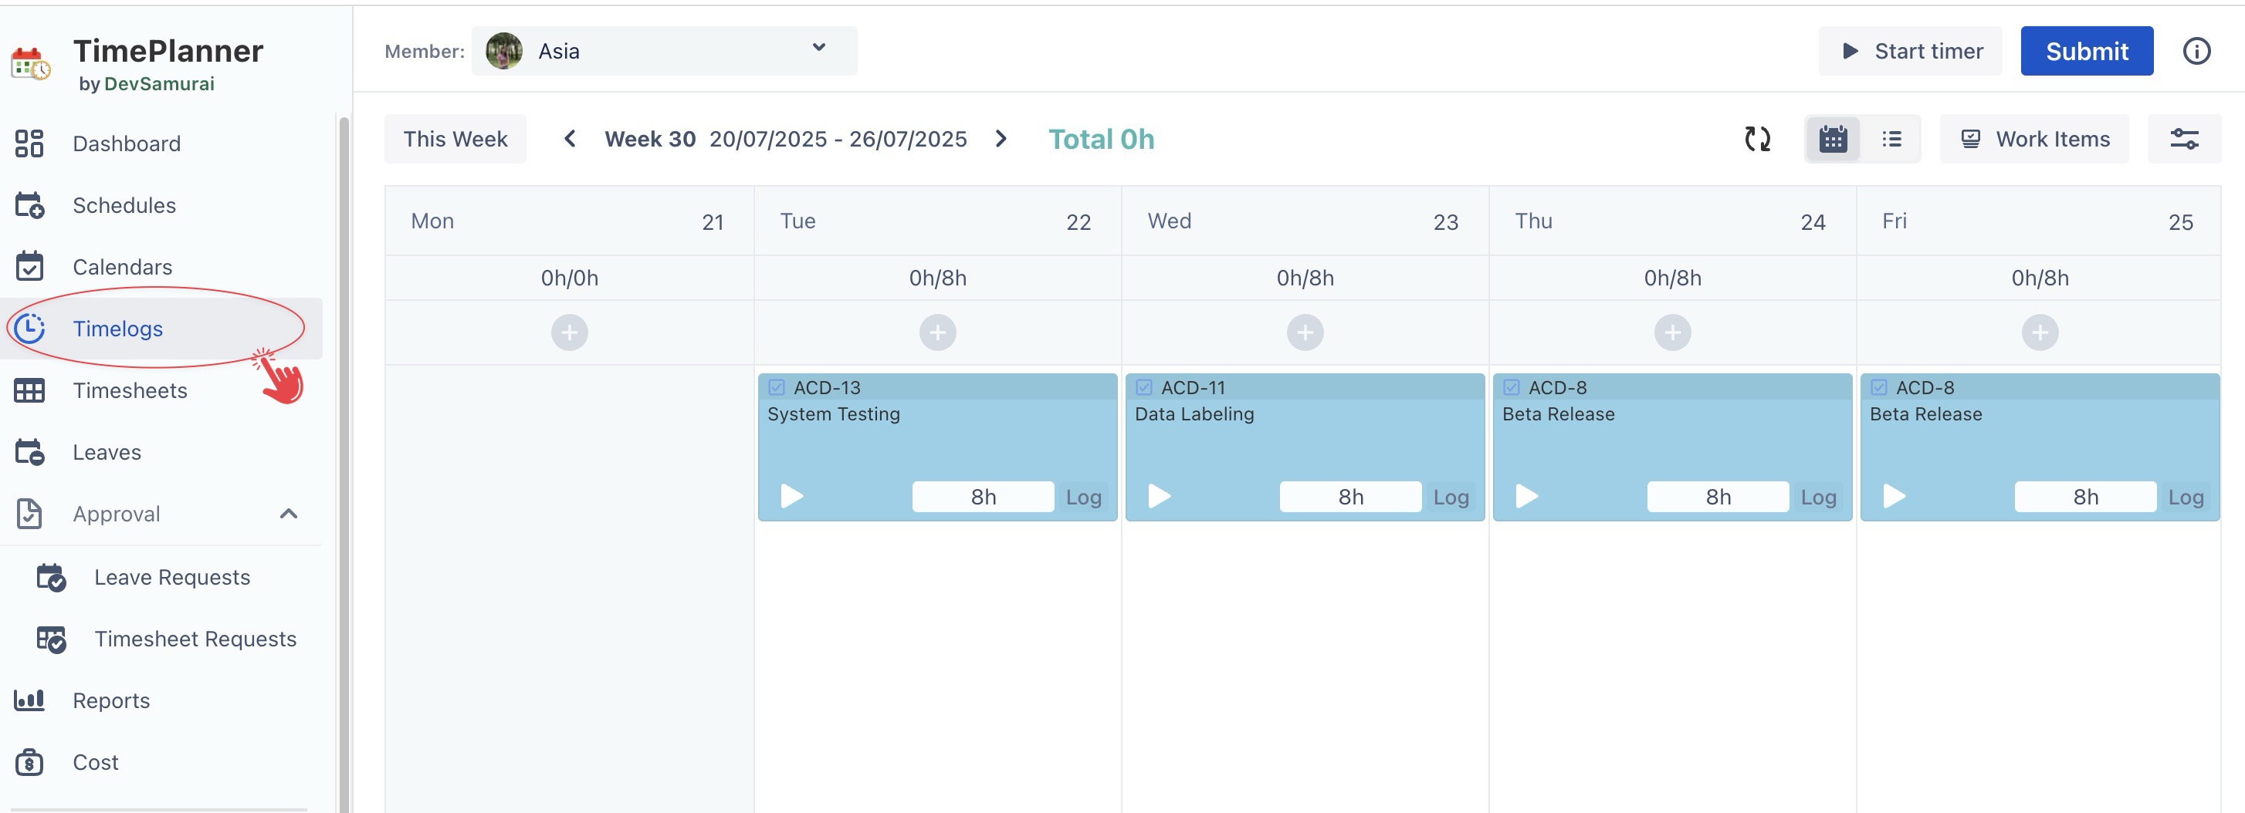Add a timelog on Wednesday 23
Screen dimensions: 2245x813
(1305, 332)
